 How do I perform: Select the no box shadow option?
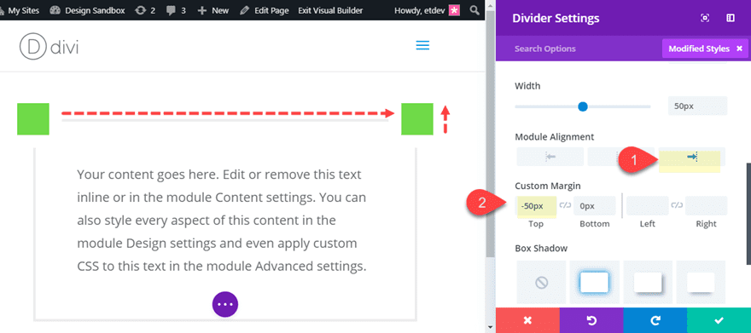pos(541,283)
